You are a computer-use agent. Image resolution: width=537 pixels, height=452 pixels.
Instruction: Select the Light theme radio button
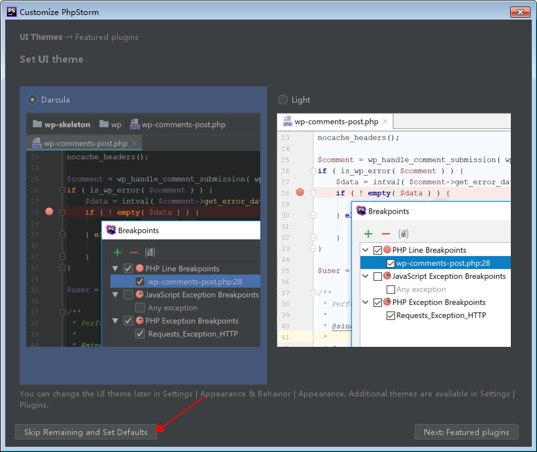point(283,100)
